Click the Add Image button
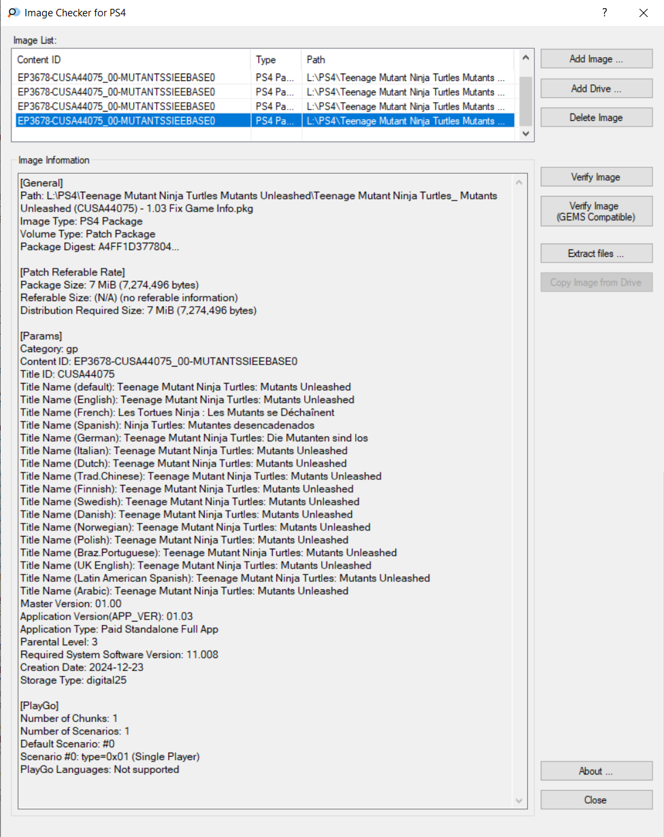Screen dimensions: 664x837 point(597,59)
